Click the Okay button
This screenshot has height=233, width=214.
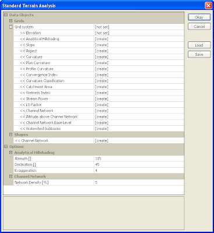(199, 17)
